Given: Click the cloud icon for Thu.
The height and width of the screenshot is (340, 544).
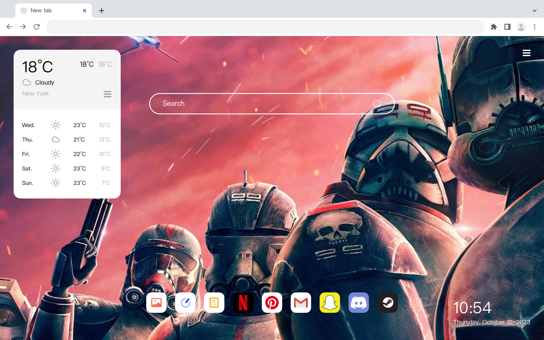Looking at the screenshot, I should click(x=56, y=139).
